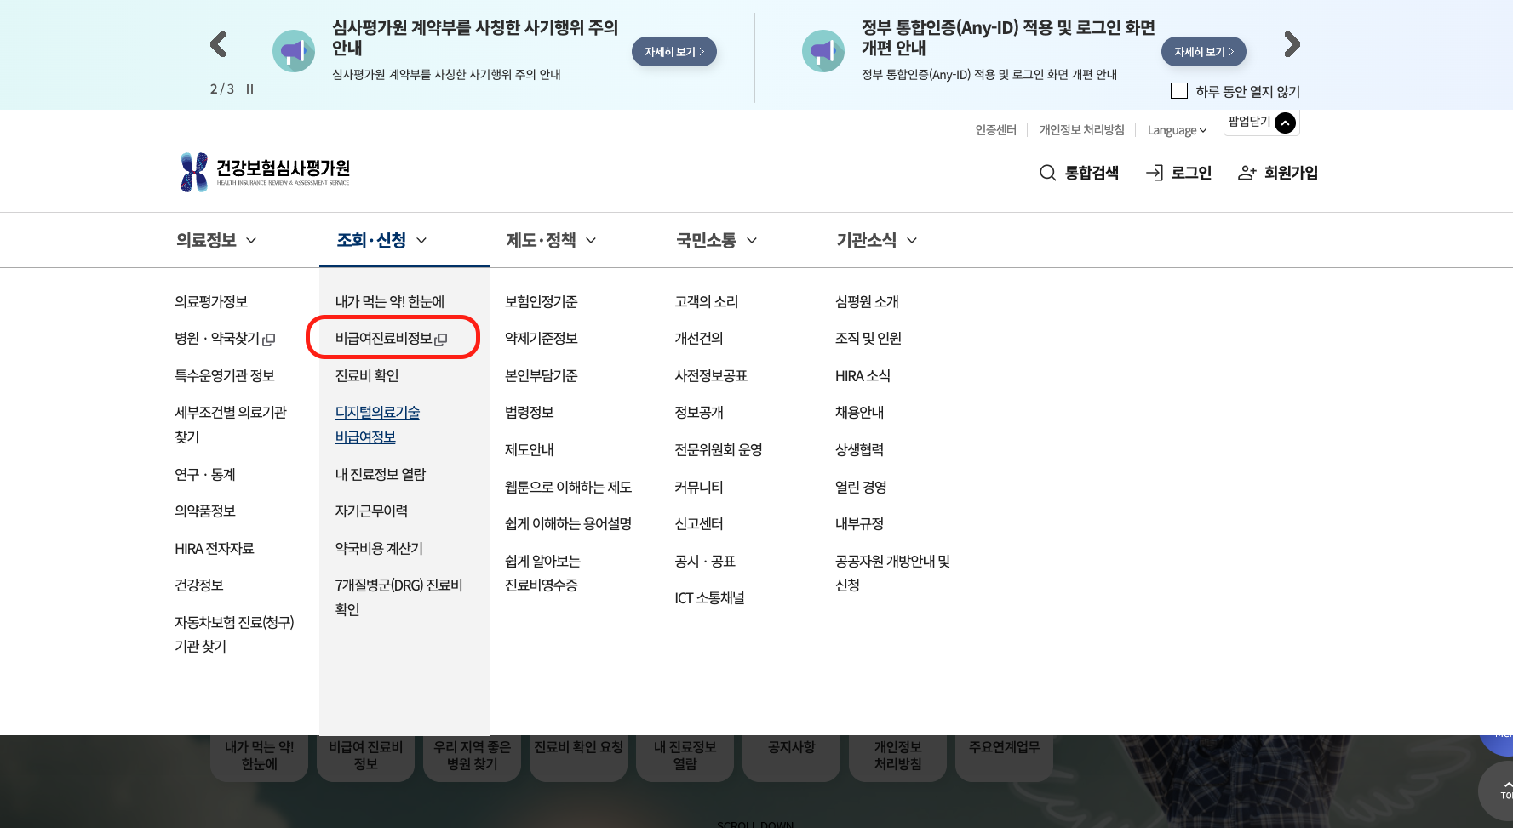This screenshot has width=1513, height=828.
Task: Click the left carousel arrow
Action: 218,45
